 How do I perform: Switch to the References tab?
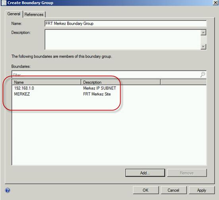click(x=34, y=14)
